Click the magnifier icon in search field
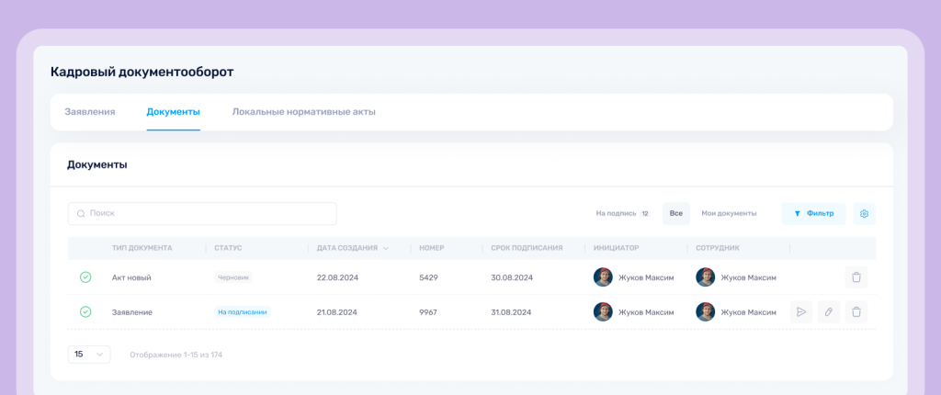 [x=81, y=214]
